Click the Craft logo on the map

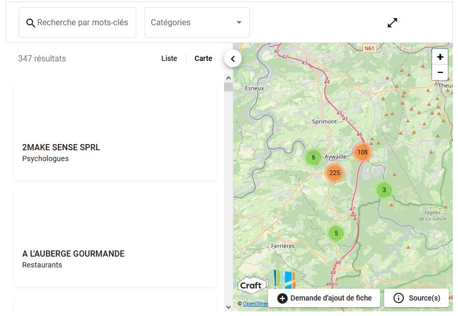click(252, 285)
